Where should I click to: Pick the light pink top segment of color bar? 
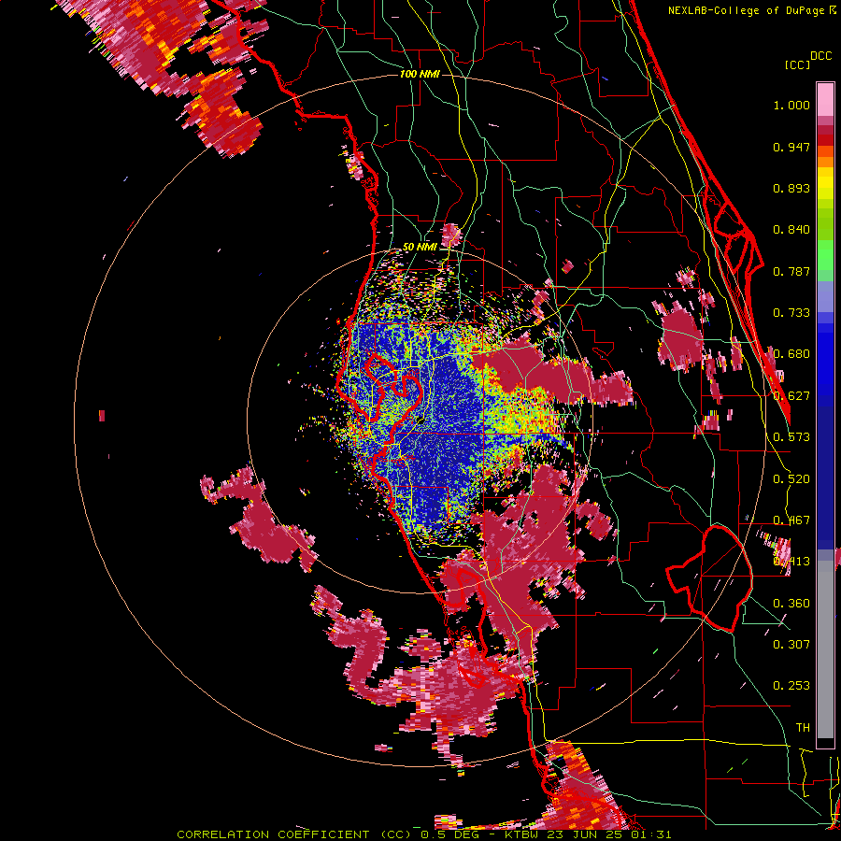[825, 99]
